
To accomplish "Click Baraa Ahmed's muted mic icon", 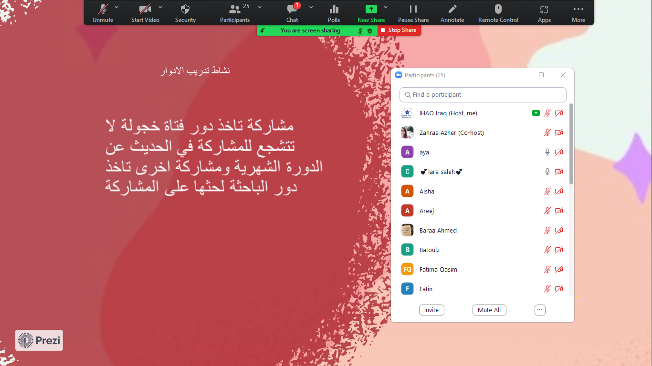I will point(547,230).
